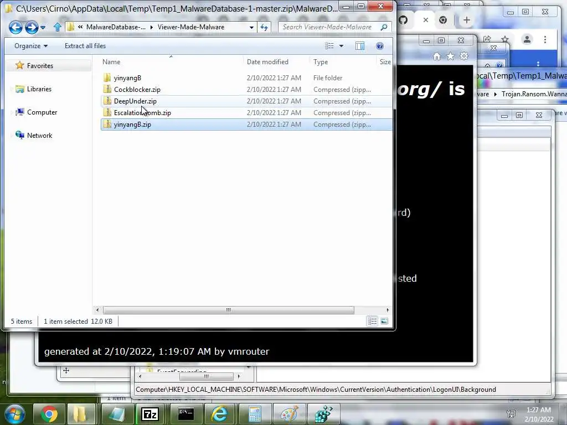Select the Escalation bomb zip file

(x=142, y=113)
